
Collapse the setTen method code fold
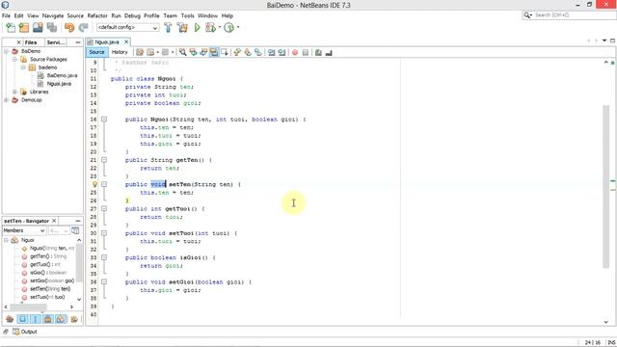click(x=104, y=184)
